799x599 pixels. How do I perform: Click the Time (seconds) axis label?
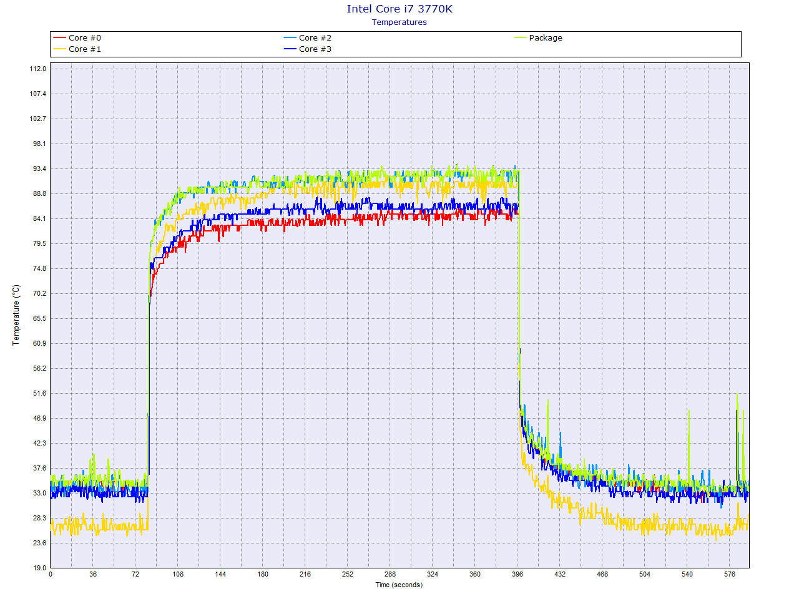click(399, 585)
